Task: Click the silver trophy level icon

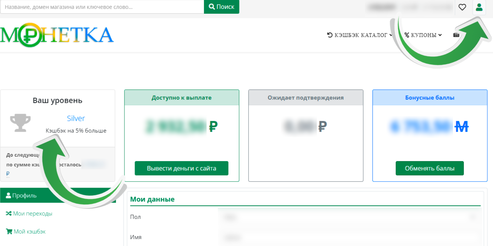Action: [20, 123]
